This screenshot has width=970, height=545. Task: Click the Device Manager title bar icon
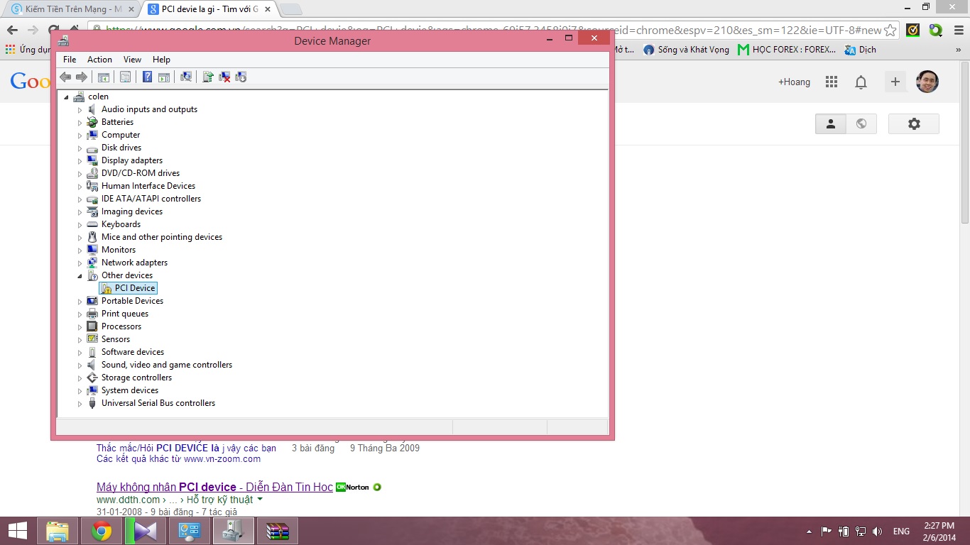point(64,40)
